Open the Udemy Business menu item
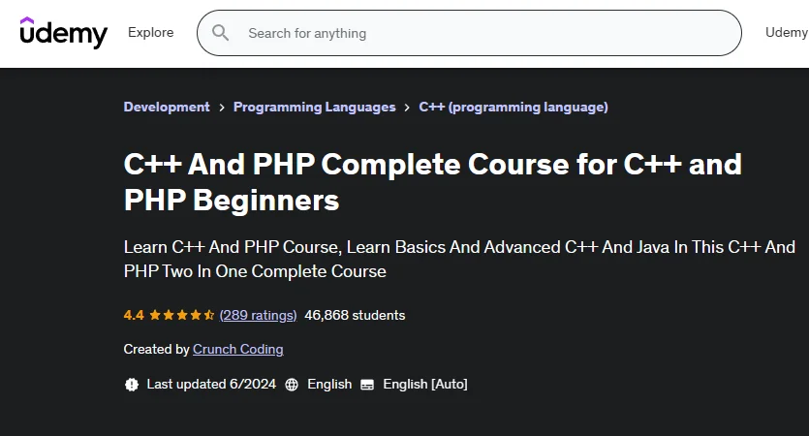809x436 pixels. pyautogui.click(x=787, y=33)
